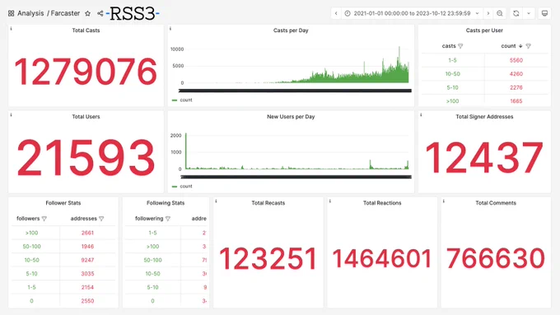This screenshot has width=560, height=315.
Task: Select the 1464601 total reactions value
Action: (x=382, y=258)
